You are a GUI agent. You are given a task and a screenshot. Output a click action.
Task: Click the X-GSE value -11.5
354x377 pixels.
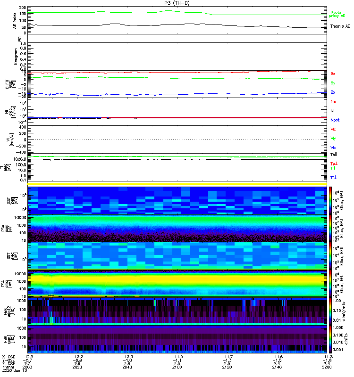pyautogui.click(x=277, y=357)
